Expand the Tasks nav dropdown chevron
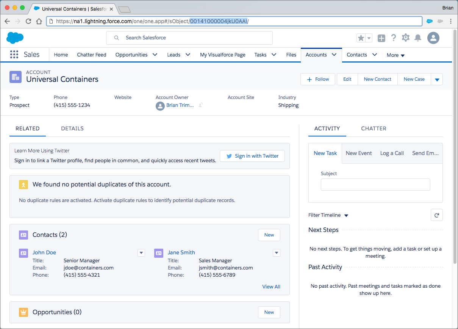Image resolution: width=458 pixels, height=329 pixels. tap(274, 55)
